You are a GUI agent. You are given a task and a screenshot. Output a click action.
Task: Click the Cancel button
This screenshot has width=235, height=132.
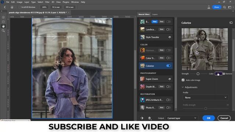point(224,118)
